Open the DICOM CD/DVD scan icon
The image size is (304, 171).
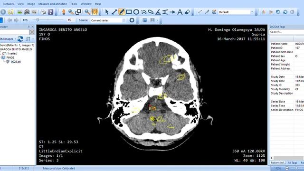point(3,12)
